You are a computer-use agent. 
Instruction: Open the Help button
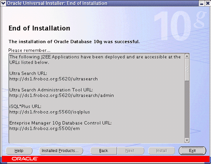[19, 151]
